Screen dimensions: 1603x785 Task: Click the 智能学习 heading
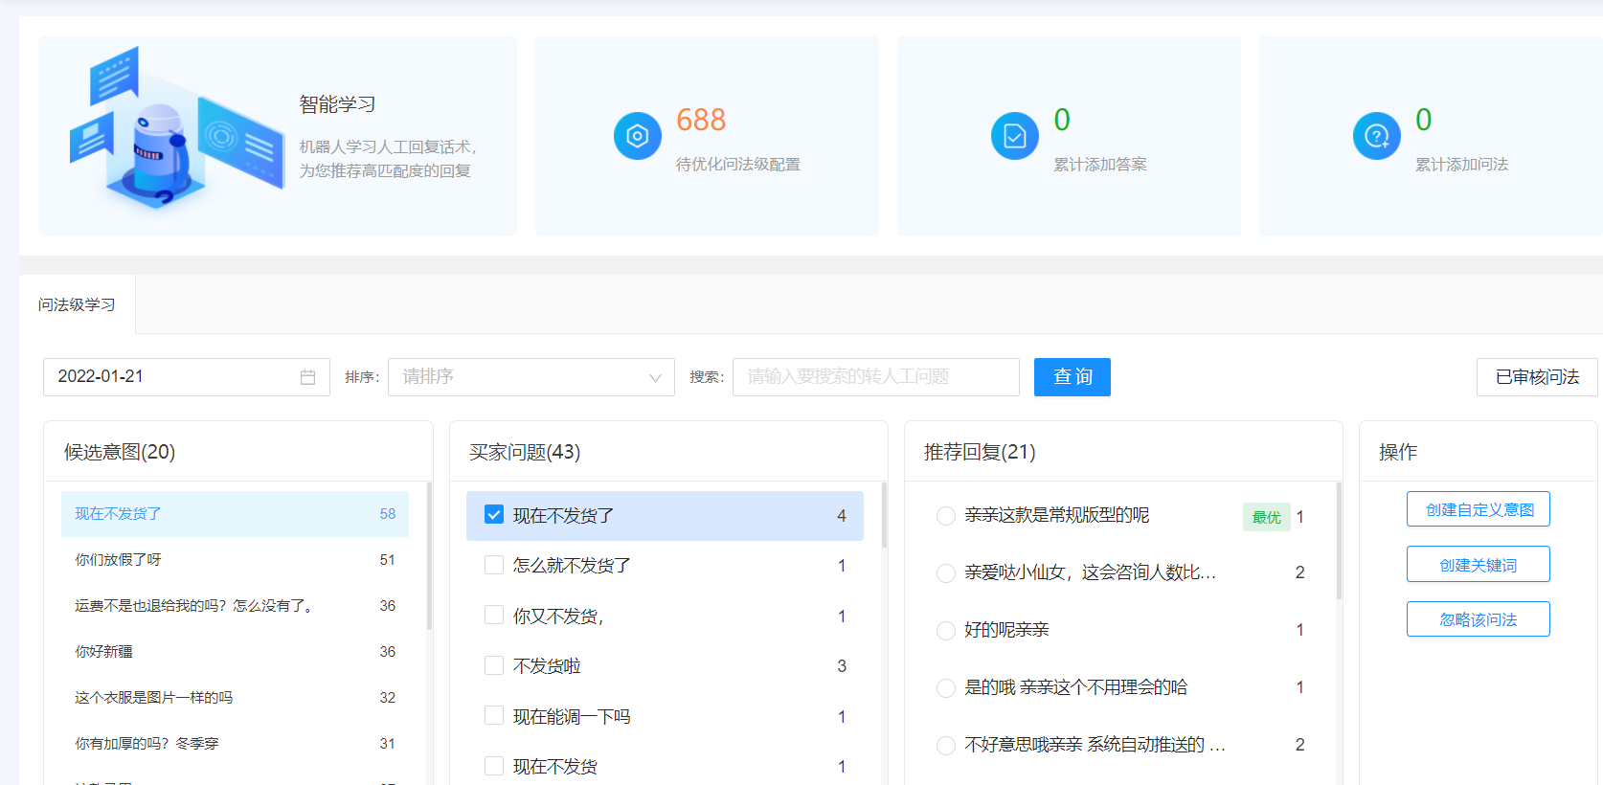tap(337, 104)
